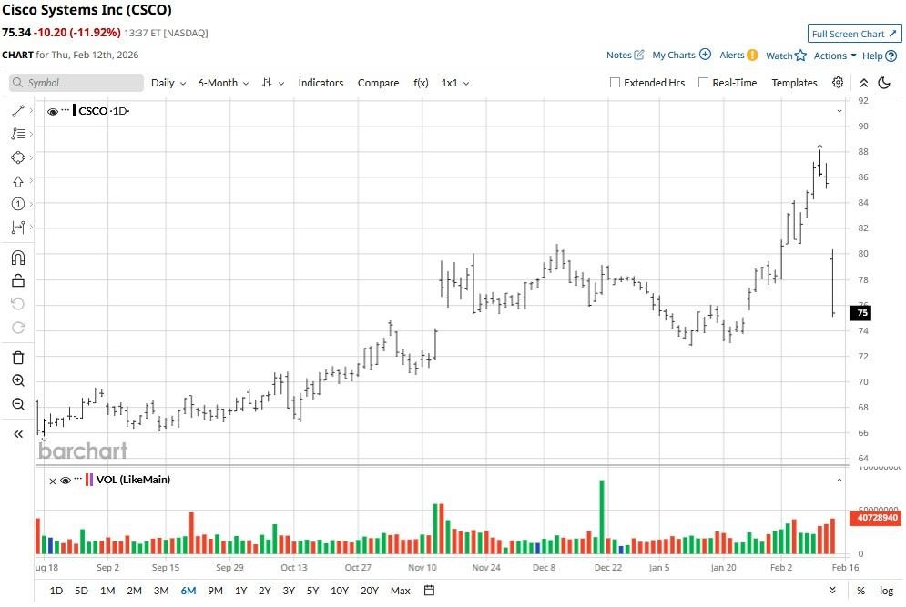
Task: Click the Watch star icon
Action: pyautogui.click(x=800, y=56)
